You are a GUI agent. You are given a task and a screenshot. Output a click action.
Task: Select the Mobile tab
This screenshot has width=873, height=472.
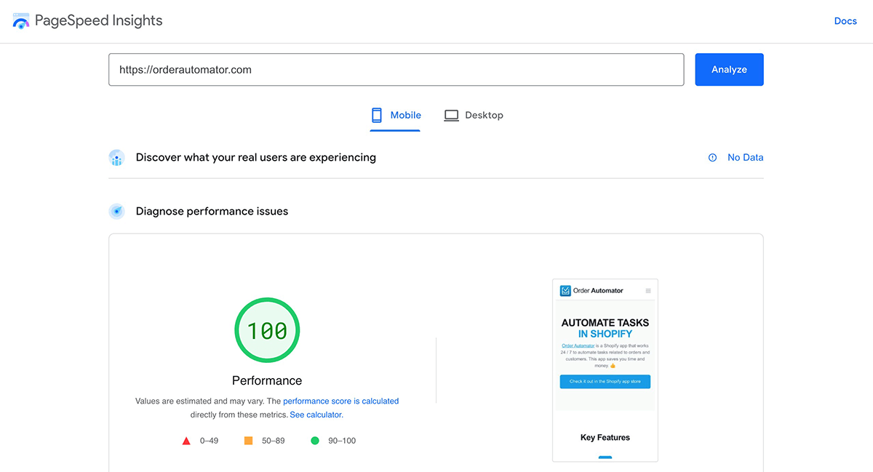click(395, 115)
